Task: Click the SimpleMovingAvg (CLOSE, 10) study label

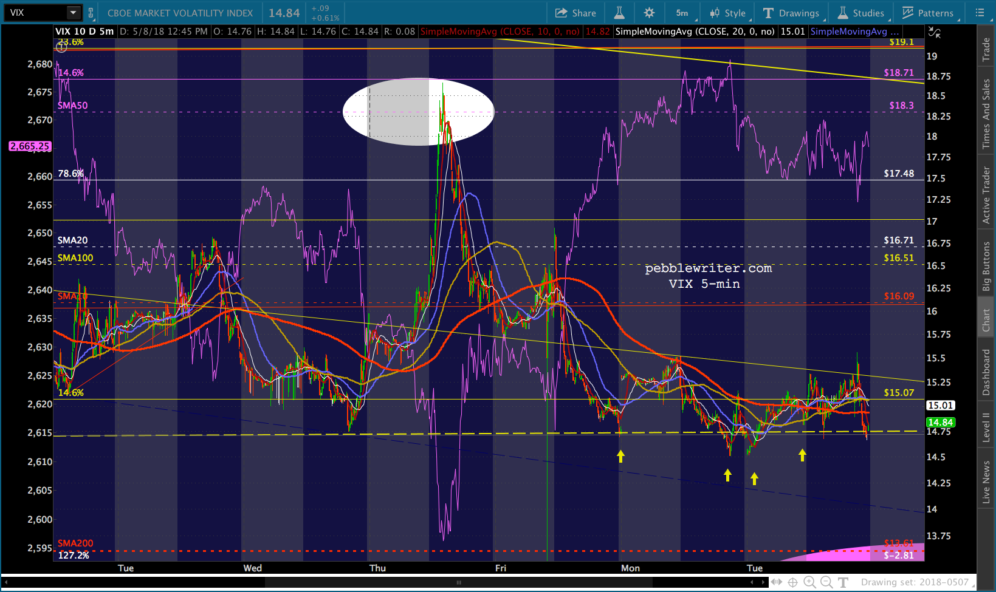Action: point(500,32)
